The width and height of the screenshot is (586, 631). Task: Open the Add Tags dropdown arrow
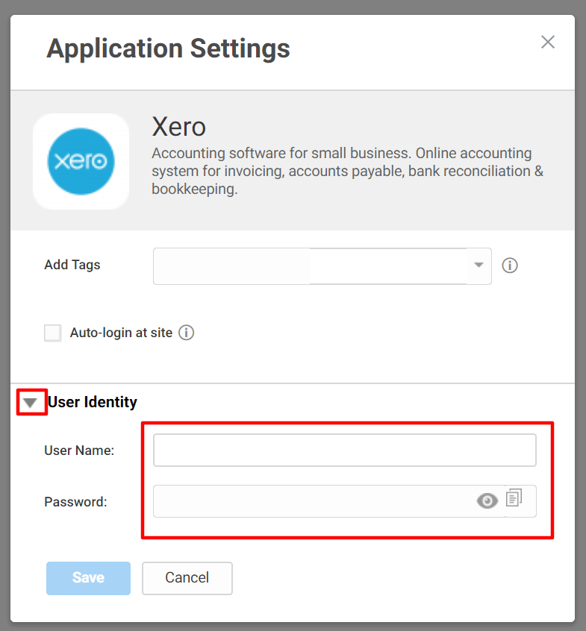pyautogui.click(x=479, y=266)
